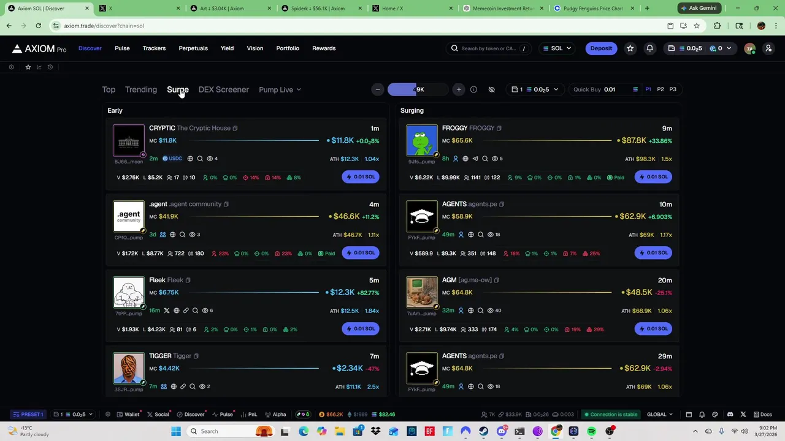Select quick buy preset P1
Screen dimensions: 785x441
pos(648,89)
